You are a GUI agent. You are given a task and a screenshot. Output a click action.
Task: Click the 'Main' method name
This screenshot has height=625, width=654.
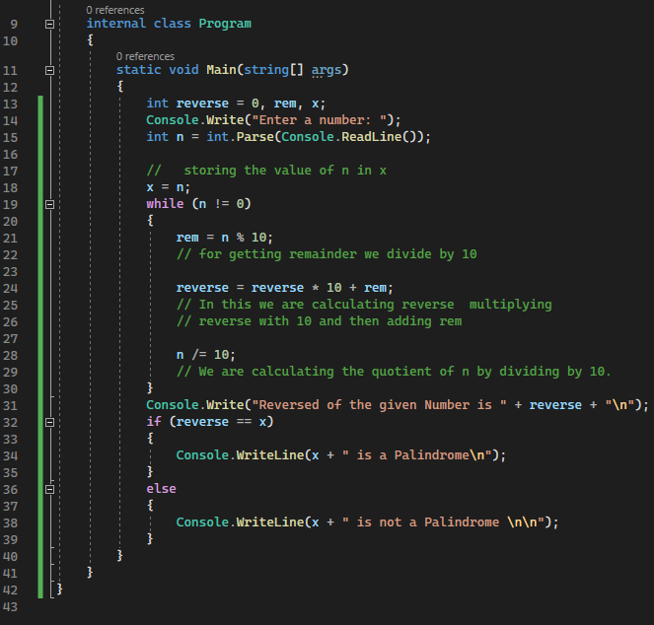click(221, 70)
